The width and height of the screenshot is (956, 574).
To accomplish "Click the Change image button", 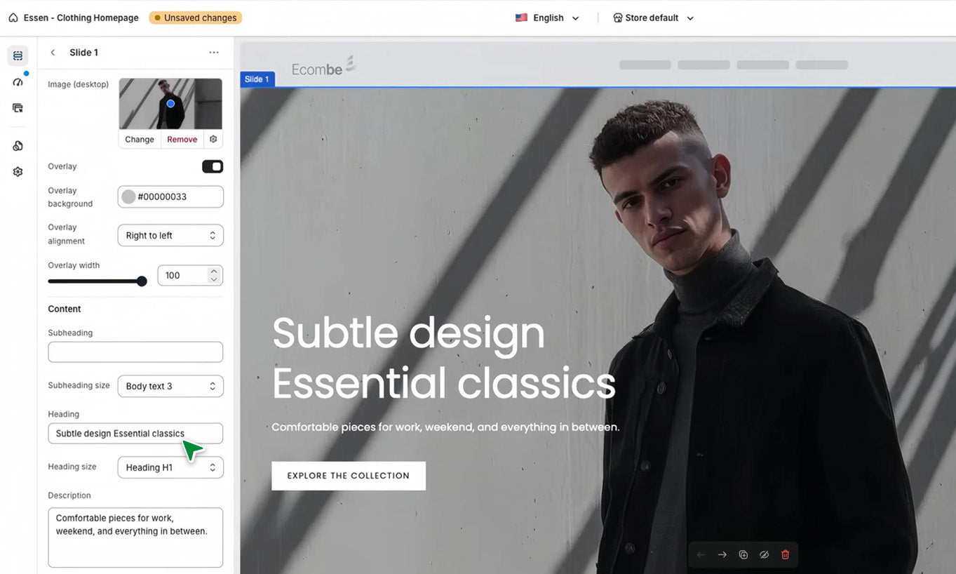I will pos(140,139).
